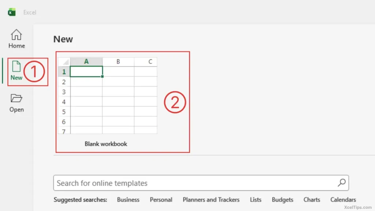This screenshot has height=211, width=375.
Task: Select cell A1 in the workbook preview
Action: pyautogui.click(x=86, y=71)
